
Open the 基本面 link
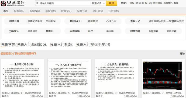click(50, 31)
